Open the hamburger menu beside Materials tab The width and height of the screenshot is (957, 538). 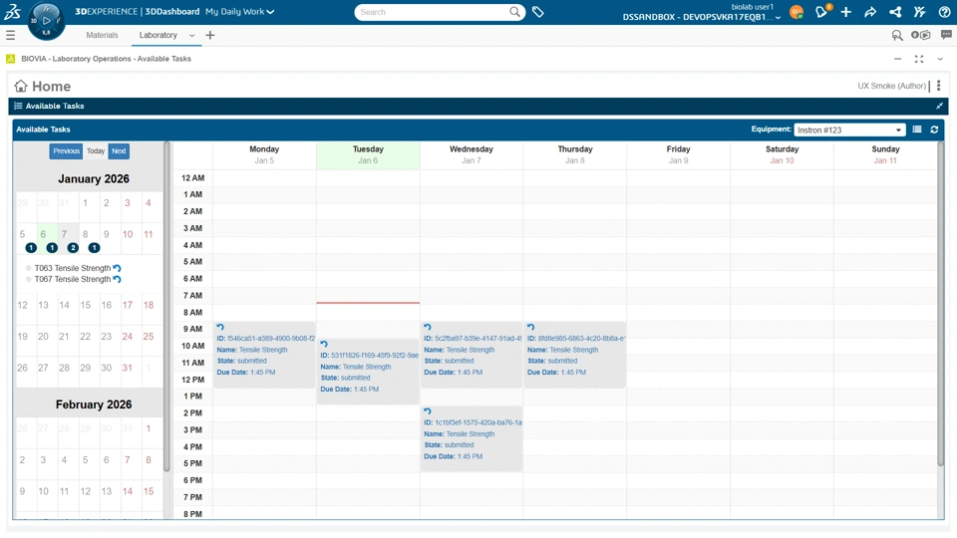tap(10, 36)
